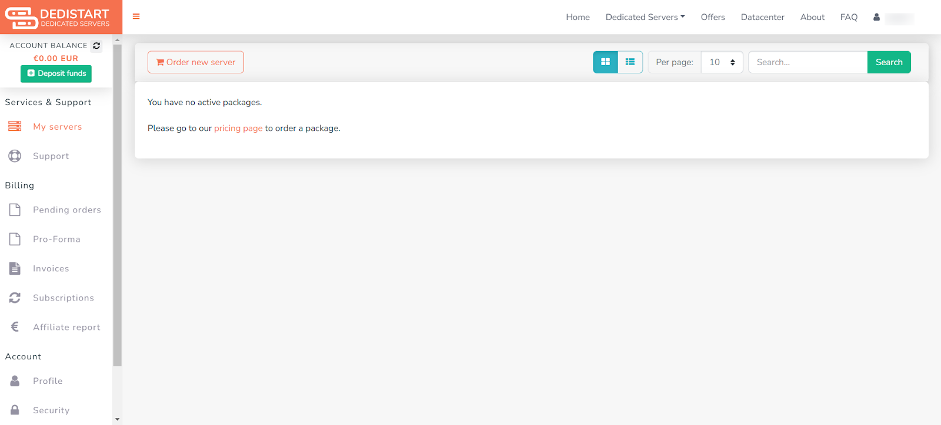The width and height of the screenshot is (941, 425).
Task: Open the Offers page
Action: (713, 17)
